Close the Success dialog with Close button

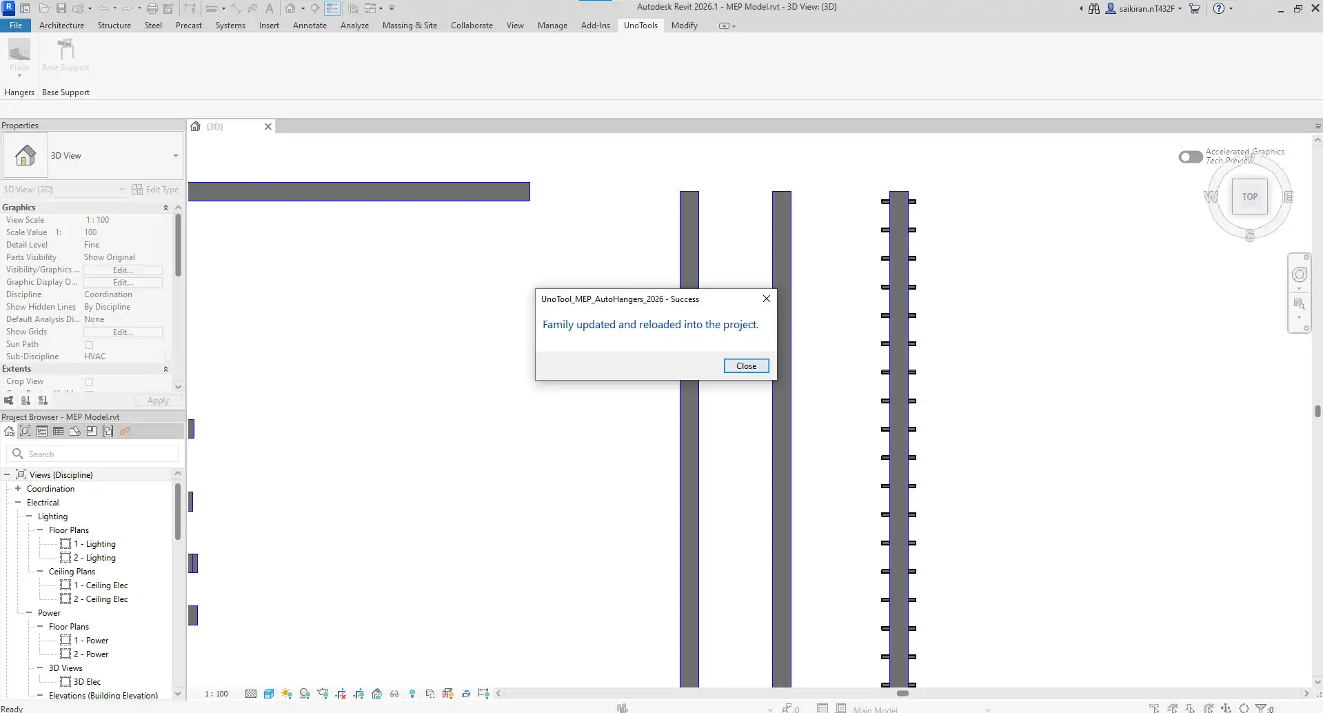point(746,366)
